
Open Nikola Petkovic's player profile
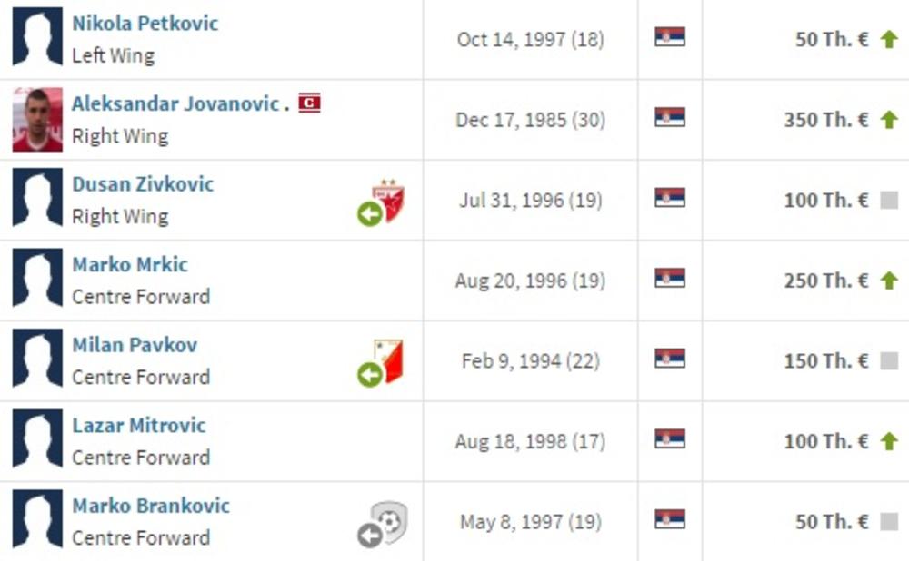pos(145,23)
